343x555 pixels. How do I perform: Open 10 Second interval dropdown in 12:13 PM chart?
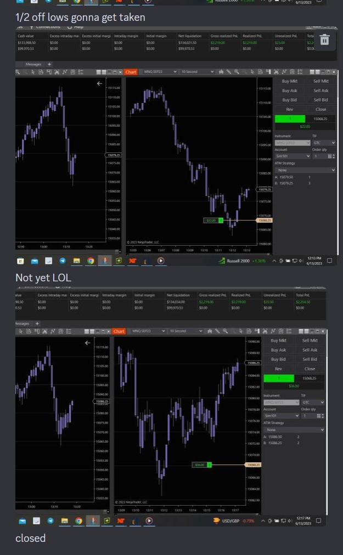(x=197, y=72)
